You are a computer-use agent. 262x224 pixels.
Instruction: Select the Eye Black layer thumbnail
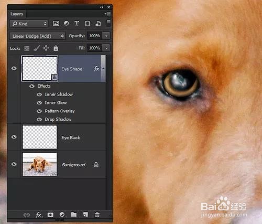point(40,137)
